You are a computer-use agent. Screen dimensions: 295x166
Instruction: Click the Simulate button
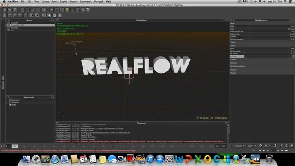coord(238,146)
